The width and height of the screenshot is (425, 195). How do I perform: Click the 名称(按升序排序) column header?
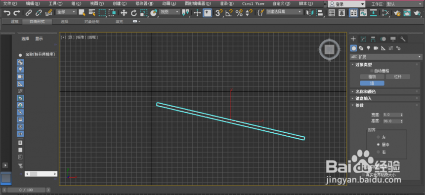pos(41,54)
